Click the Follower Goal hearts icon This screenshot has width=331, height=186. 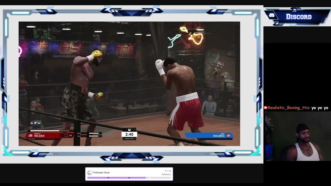point(90,173)
